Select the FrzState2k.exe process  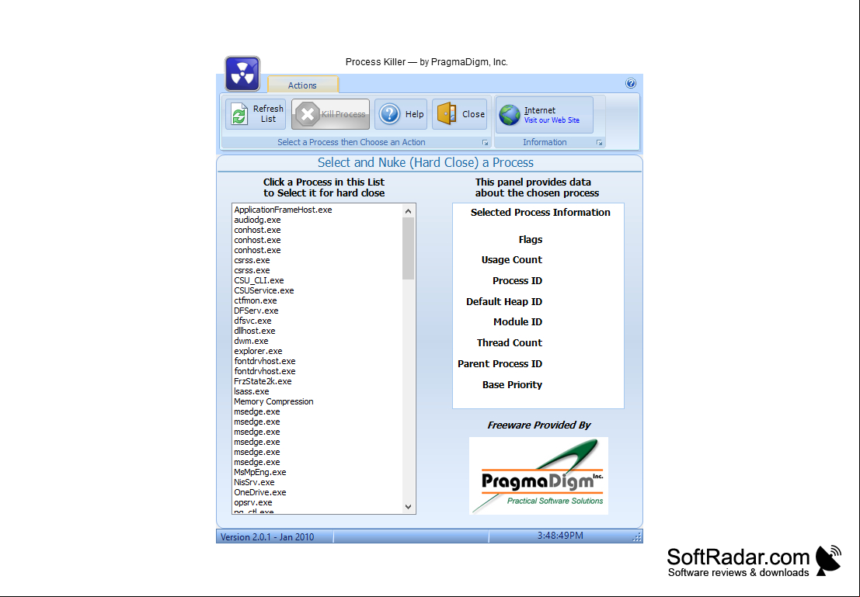263,381
